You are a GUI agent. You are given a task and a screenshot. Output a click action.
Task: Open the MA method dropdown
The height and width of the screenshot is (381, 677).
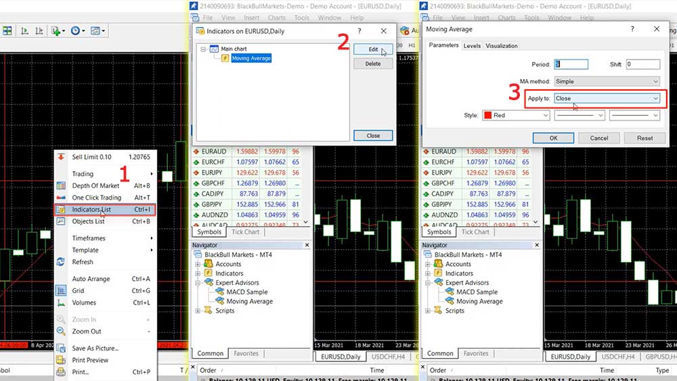tap(607, 81)
